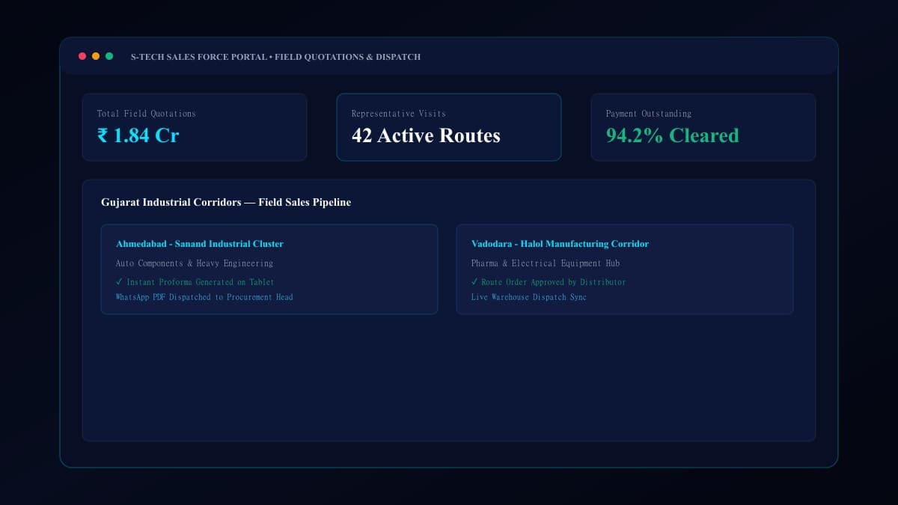The width and height of the screenshot is (898, 505).
Task: Click Auto Components & Heavy Engineering text
Action: (195, 263)
